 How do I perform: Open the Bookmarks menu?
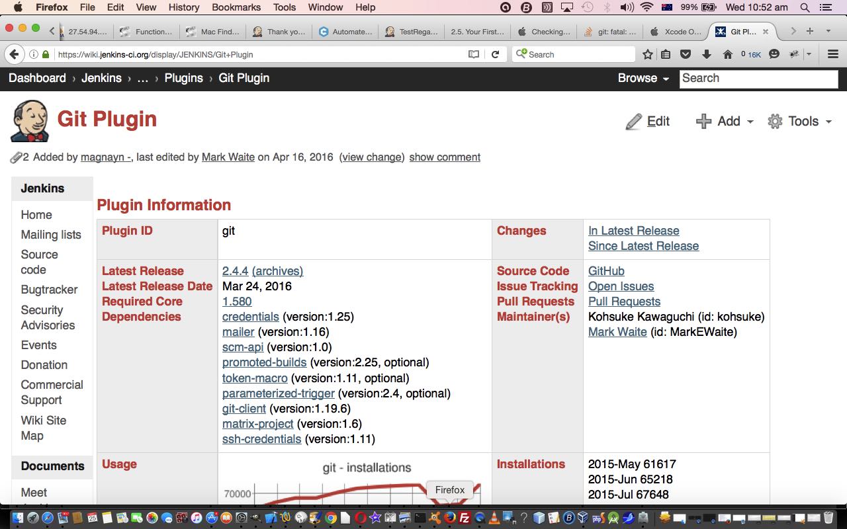tap(236, 7)
